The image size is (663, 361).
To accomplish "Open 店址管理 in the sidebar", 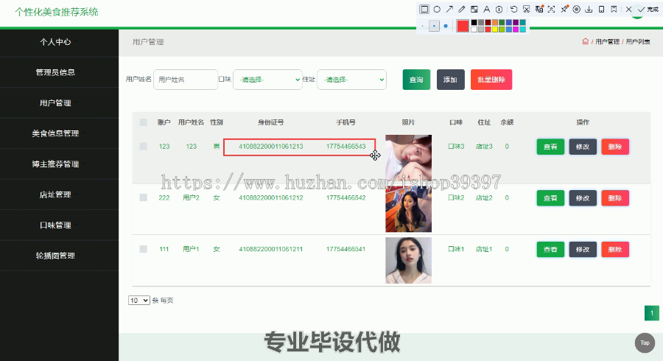I will click(x=55, y=194).
